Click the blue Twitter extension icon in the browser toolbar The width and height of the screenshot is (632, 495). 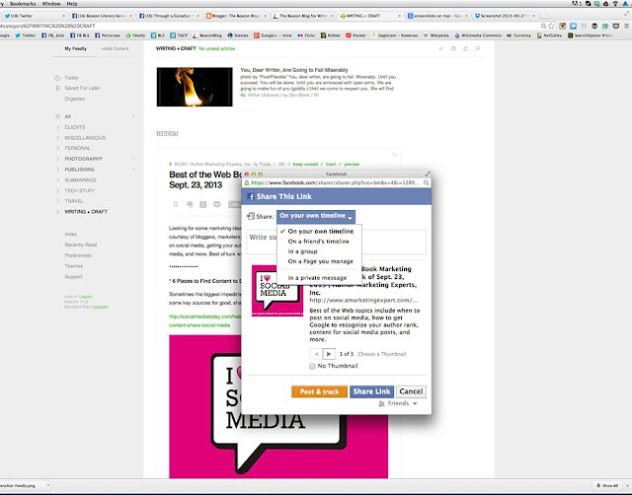pyautogui.click(x=573, y=26)
